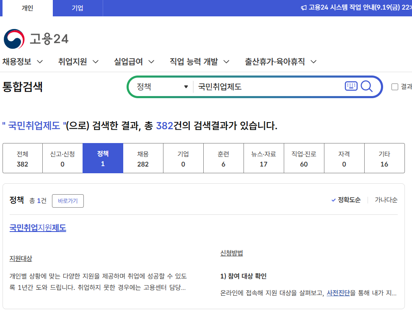Select the 뉴스·자료 17 results tab
The image size is (412, 310).
point(264,158)
